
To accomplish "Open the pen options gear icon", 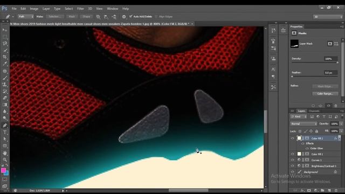I will (124, 17).
